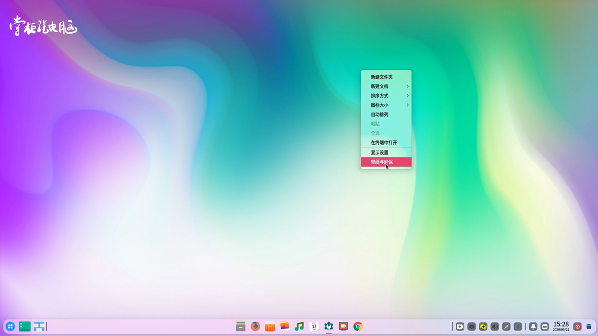Open the music player in dock
598x336 pixels.
[x=299, y=326]
